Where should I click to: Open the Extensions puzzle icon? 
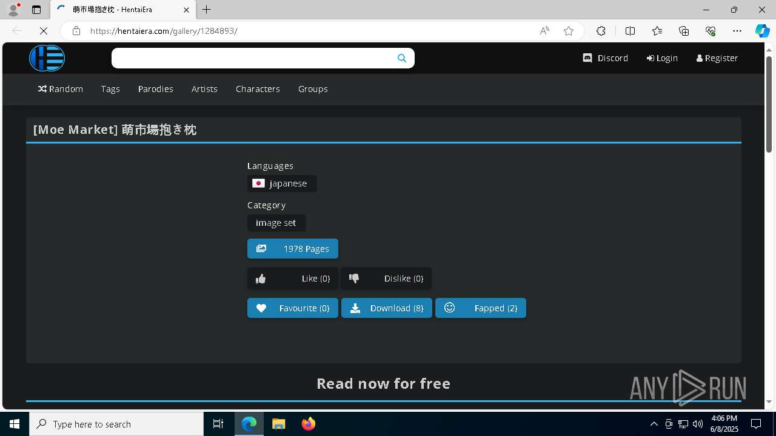[601, 31]
